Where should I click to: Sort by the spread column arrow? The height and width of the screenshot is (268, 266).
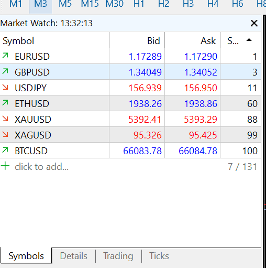[x=249, y=40]
